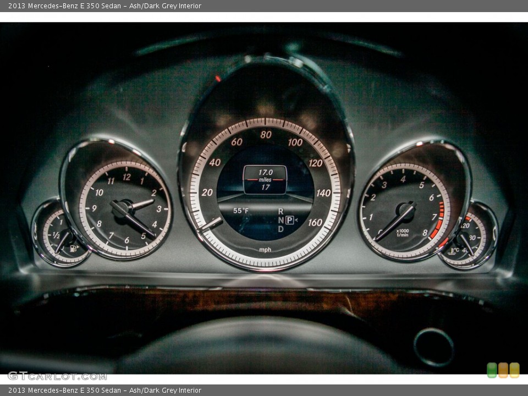Image resolution: width=528 pixels, height=396 pixels.
Task: Click the 55°F outside temperature reading
Action: coord(241,211)
